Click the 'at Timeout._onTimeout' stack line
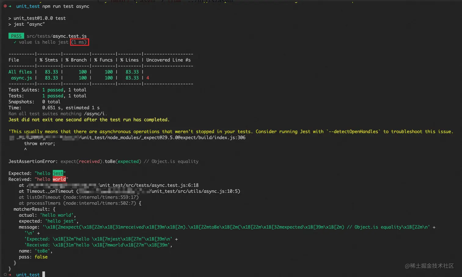This screenshot has width=462, height=277. [x=130, y=191]
